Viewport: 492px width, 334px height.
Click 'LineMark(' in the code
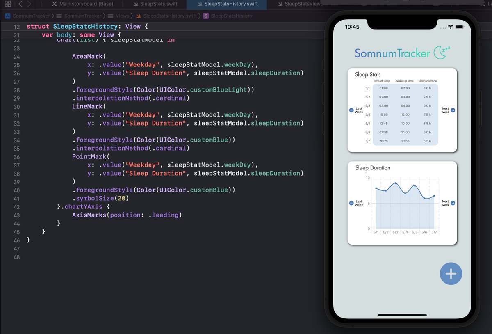(x=89, y=106)
